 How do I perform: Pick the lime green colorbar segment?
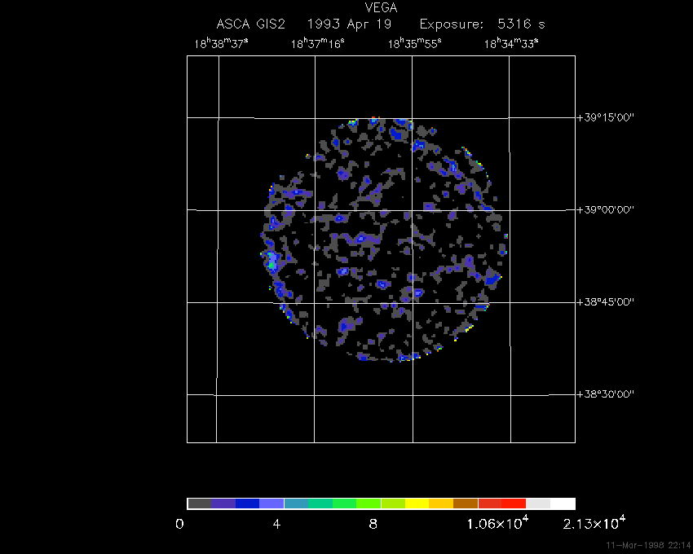point(369,503)
